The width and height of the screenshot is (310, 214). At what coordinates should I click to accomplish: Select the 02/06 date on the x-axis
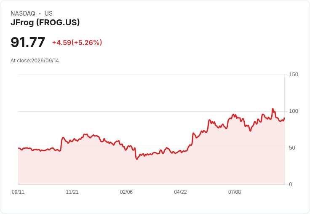pos(126,192)
